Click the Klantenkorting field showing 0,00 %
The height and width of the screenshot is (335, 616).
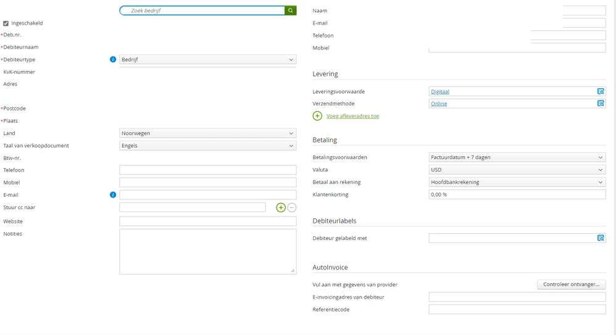click(x=517, y=194)
